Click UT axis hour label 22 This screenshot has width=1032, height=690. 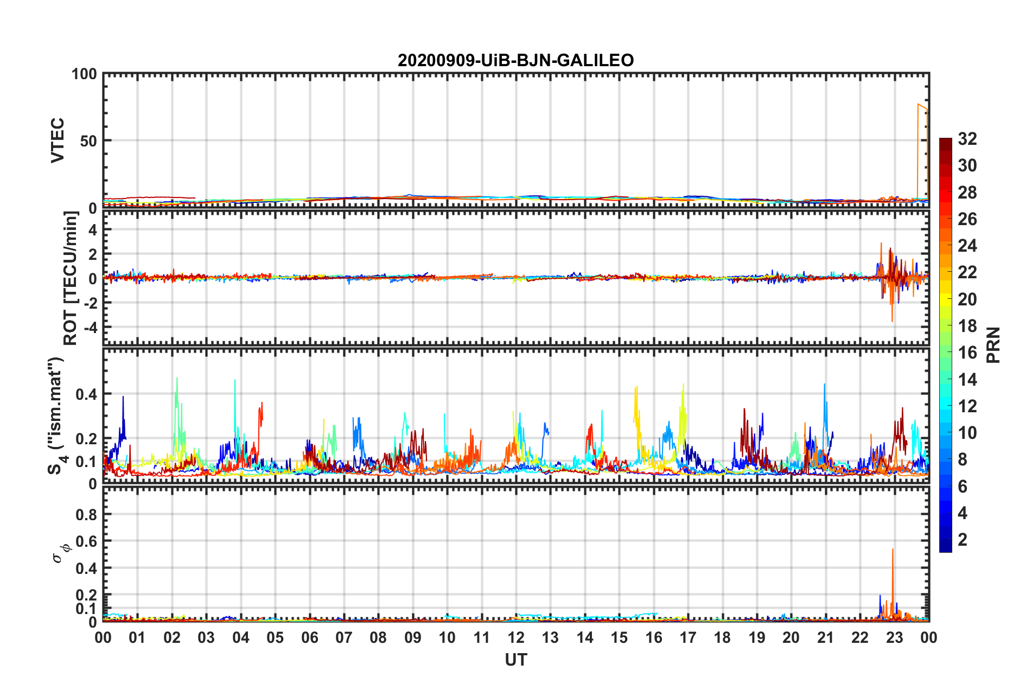[860, 637]
